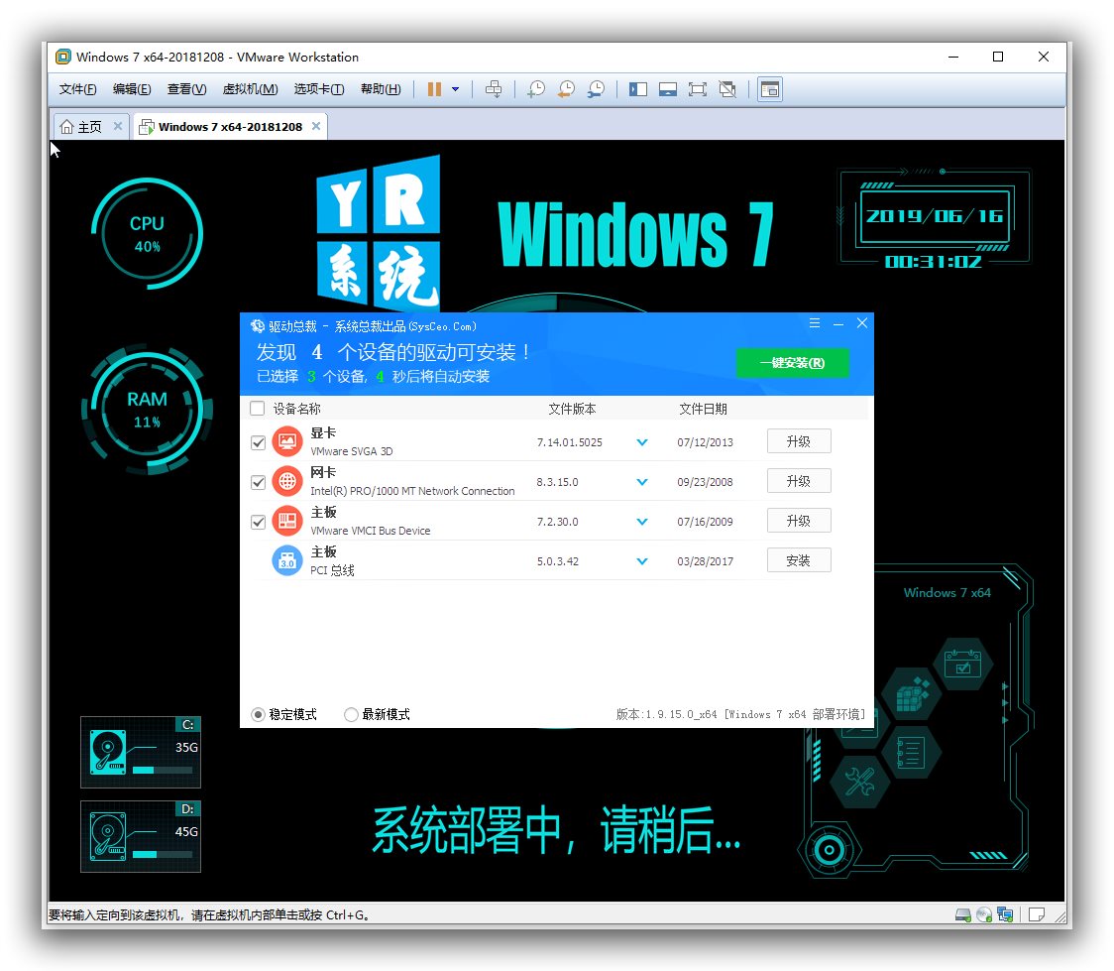Screen dimensions: 1114x971
Task: Revert the VM to the previous snapshot
Action: (x=566, y=89)
